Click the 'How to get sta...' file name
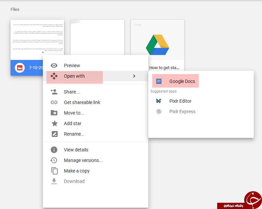Image resolution: width=262 pixels, height=209 pixels. 164,67
